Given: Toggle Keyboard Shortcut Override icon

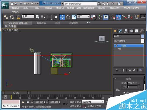Looking at the screenshot, I should 106,17.
